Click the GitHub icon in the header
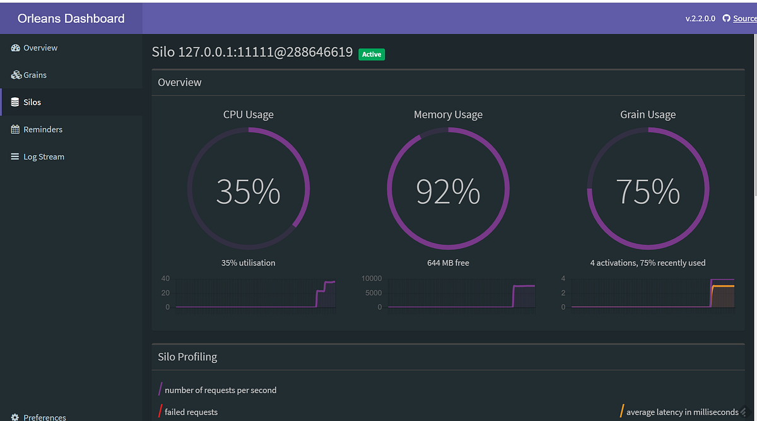This screenshot has height=421, width=757. [727, 18]
